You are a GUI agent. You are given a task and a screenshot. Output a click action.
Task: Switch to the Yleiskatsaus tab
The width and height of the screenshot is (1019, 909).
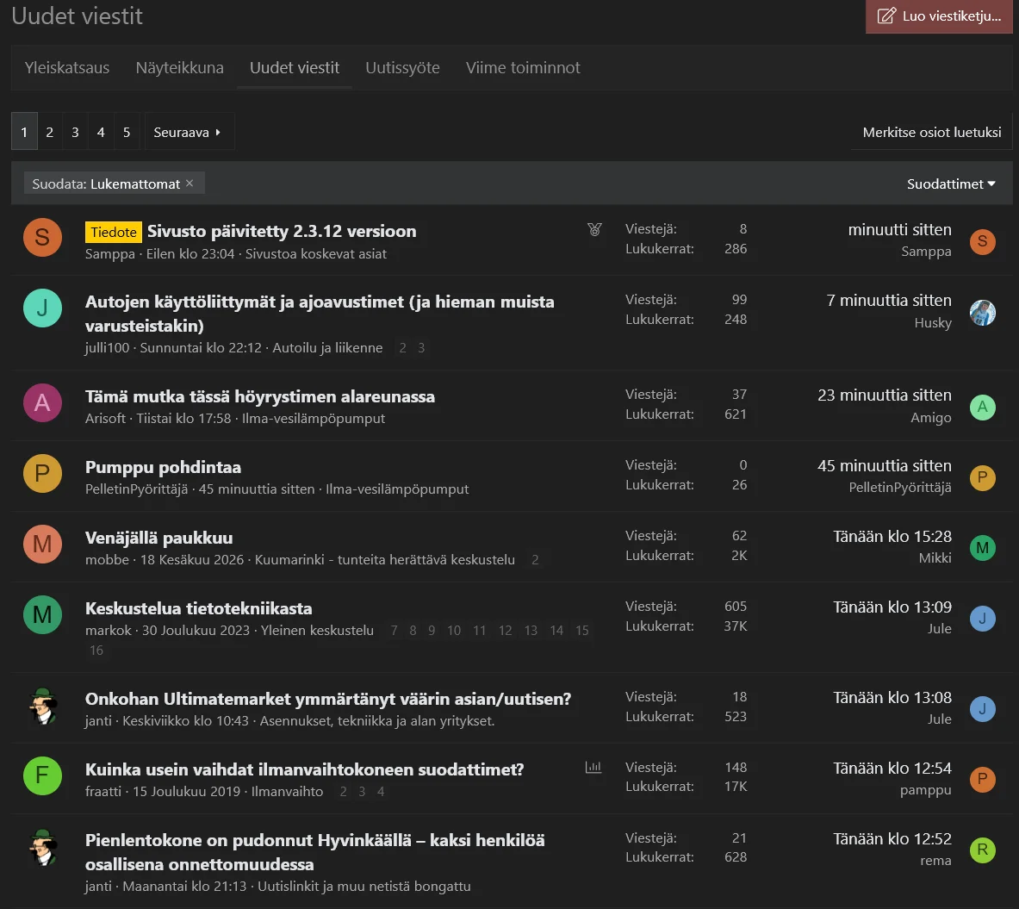coord(67,67)
